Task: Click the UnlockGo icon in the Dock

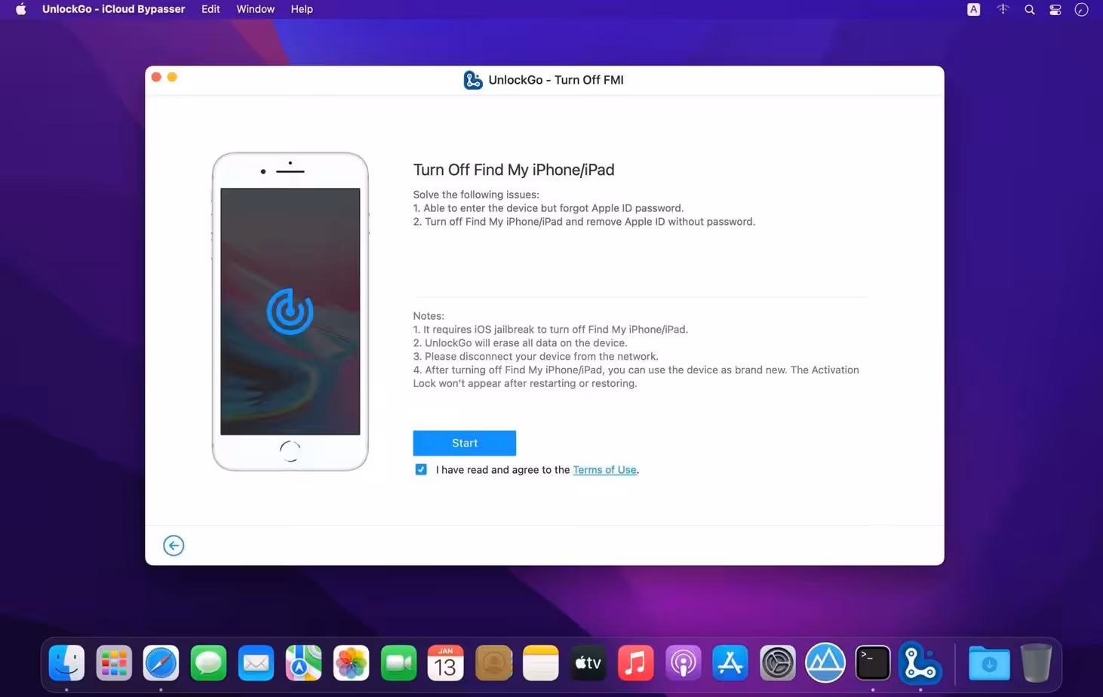Action: pos(920,663)
